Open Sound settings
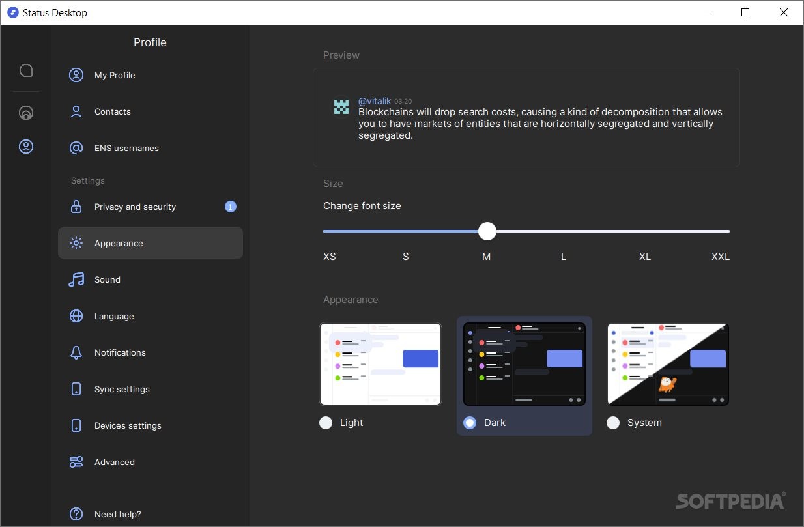The image size is (804, 527). click(x=151, y=279)
